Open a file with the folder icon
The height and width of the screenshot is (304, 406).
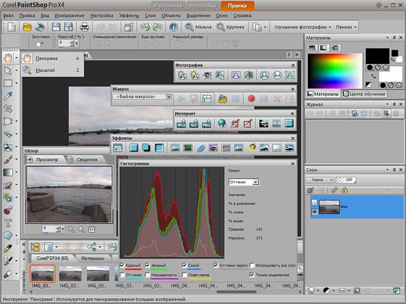coord(27,27)
